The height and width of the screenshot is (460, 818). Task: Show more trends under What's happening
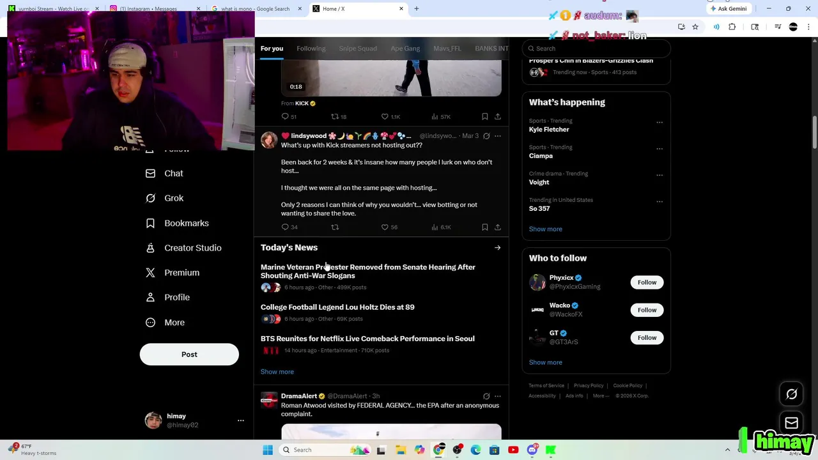545,229
